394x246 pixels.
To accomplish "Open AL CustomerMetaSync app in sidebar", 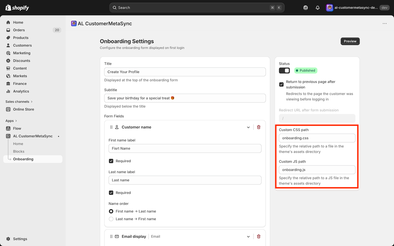I will 33,136.
